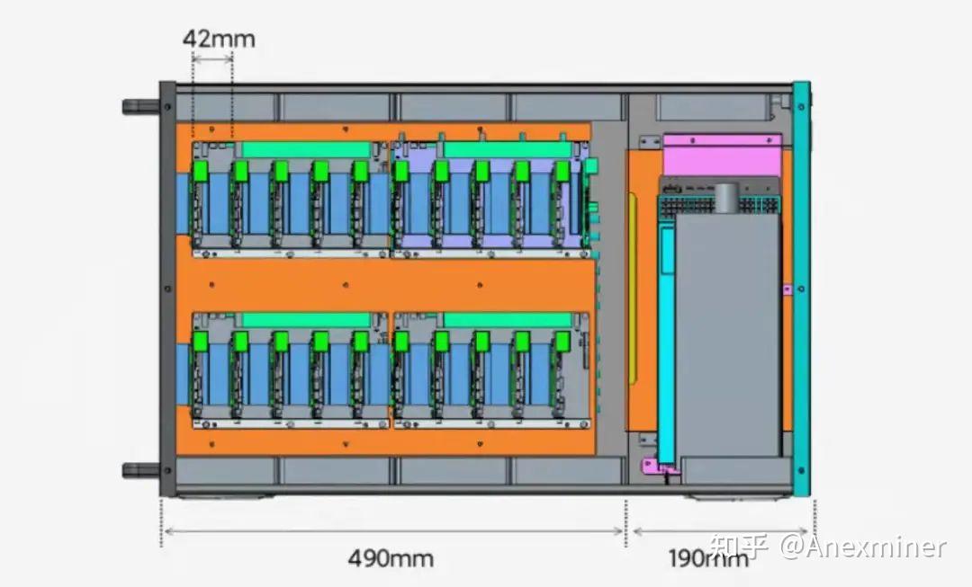Screen dimensions: 972x587
Task: Select the large gray power supply housing
Action: tap(728, 335)
